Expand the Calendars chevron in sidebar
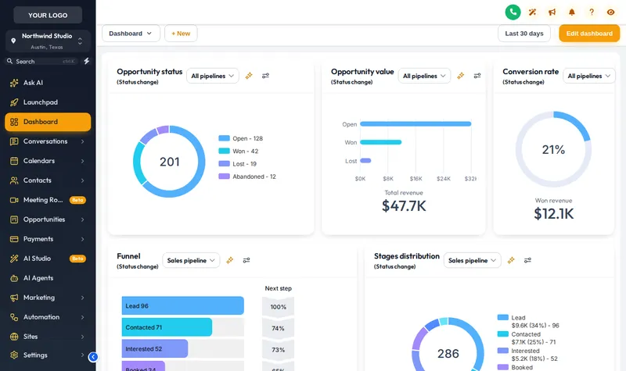 click(82, 161)
